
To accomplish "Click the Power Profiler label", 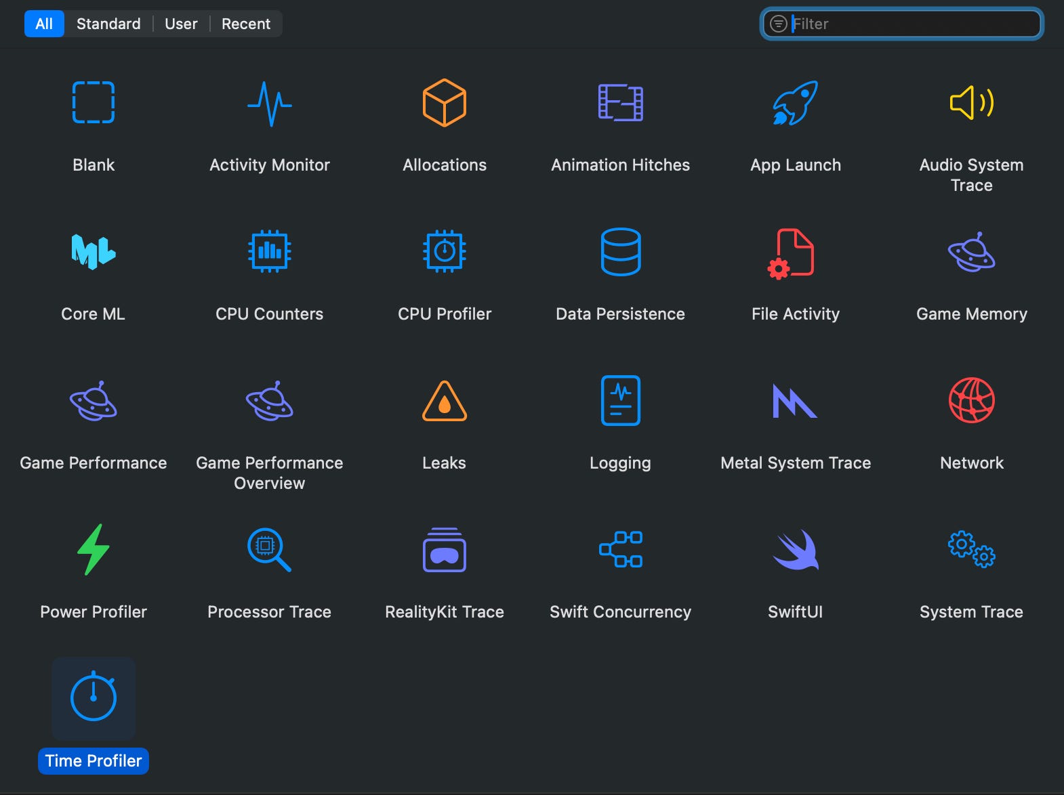I will [94, 611].
